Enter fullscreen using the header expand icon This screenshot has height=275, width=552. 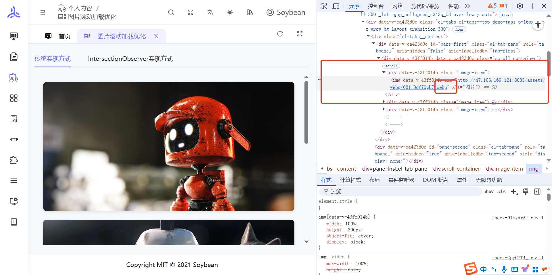coord(190,12)
